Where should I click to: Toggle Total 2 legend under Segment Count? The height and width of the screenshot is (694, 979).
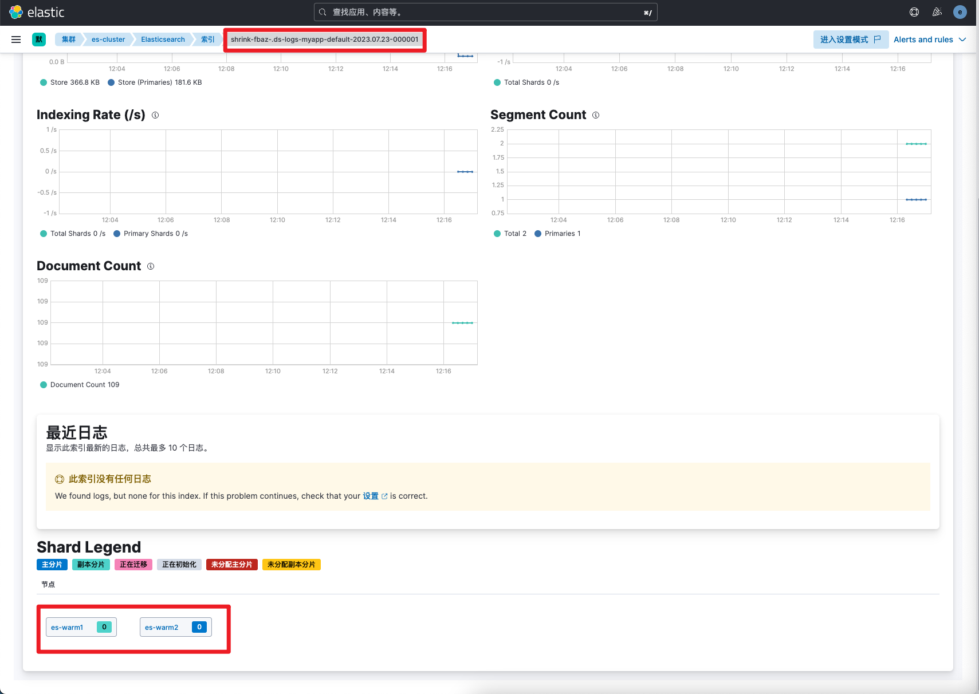[510, 234]
